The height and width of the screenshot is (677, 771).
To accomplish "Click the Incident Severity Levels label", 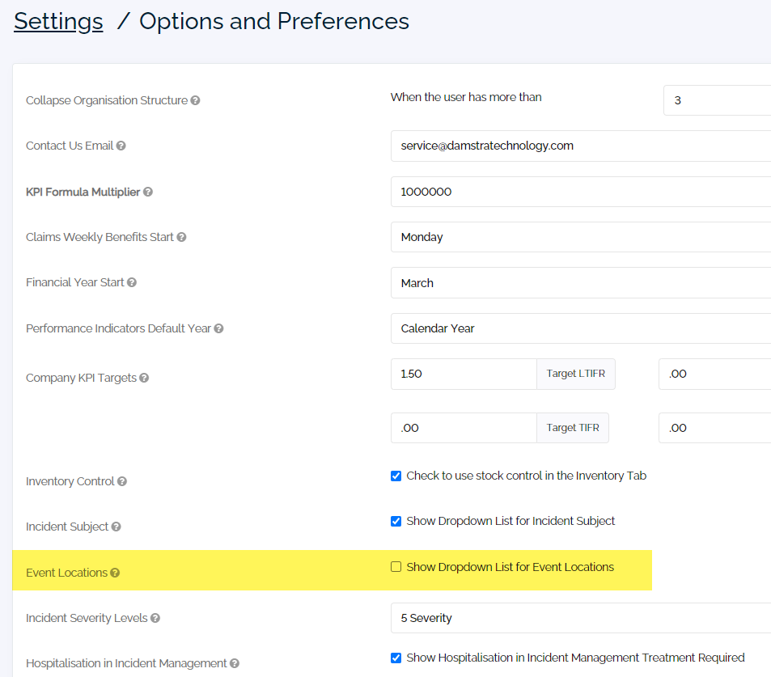I will point(87,619).
